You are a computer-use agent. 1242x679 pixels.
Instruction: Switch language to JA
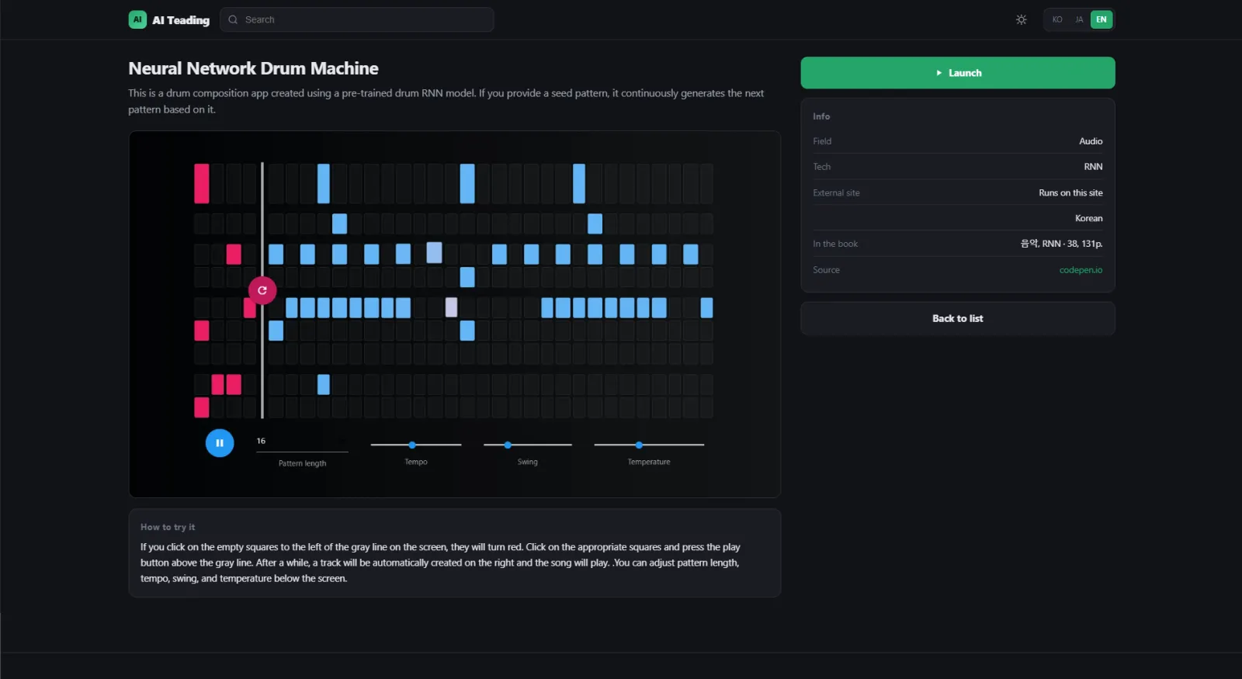click(1079, 19)
